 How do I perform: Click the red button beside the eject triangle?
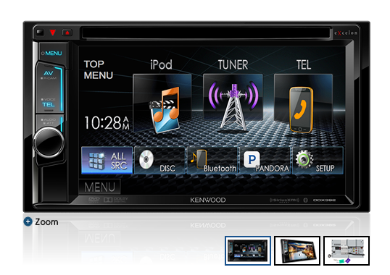(67, 33)
